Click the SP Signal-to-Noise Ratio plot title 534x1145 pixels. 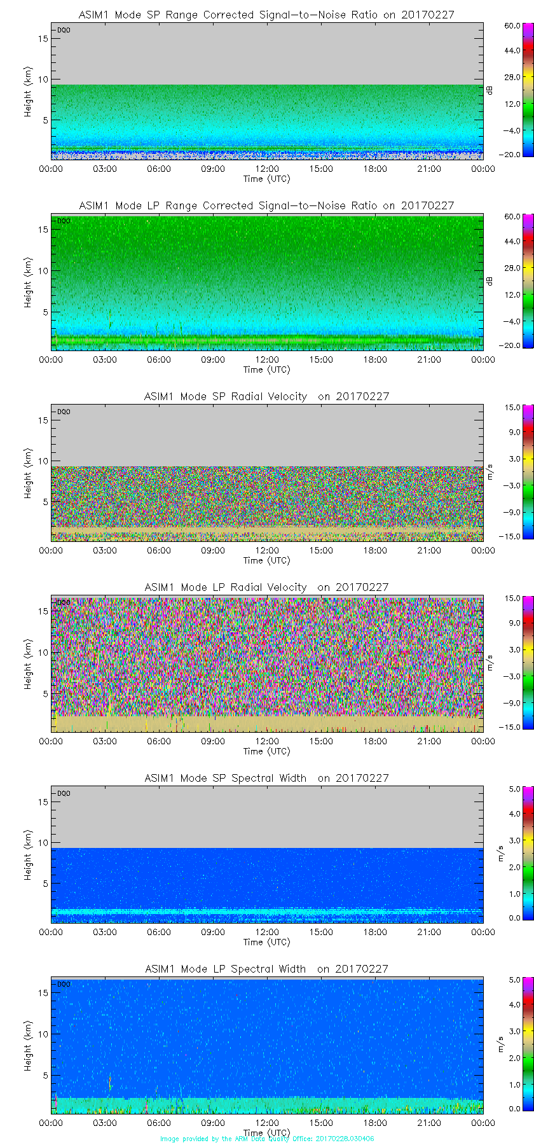266,15
